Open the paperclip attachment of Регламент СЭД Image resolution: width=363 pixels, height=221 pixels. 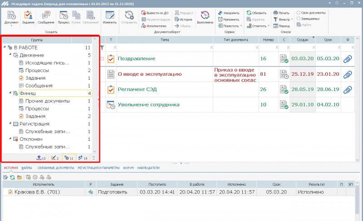tap(348, 90)
